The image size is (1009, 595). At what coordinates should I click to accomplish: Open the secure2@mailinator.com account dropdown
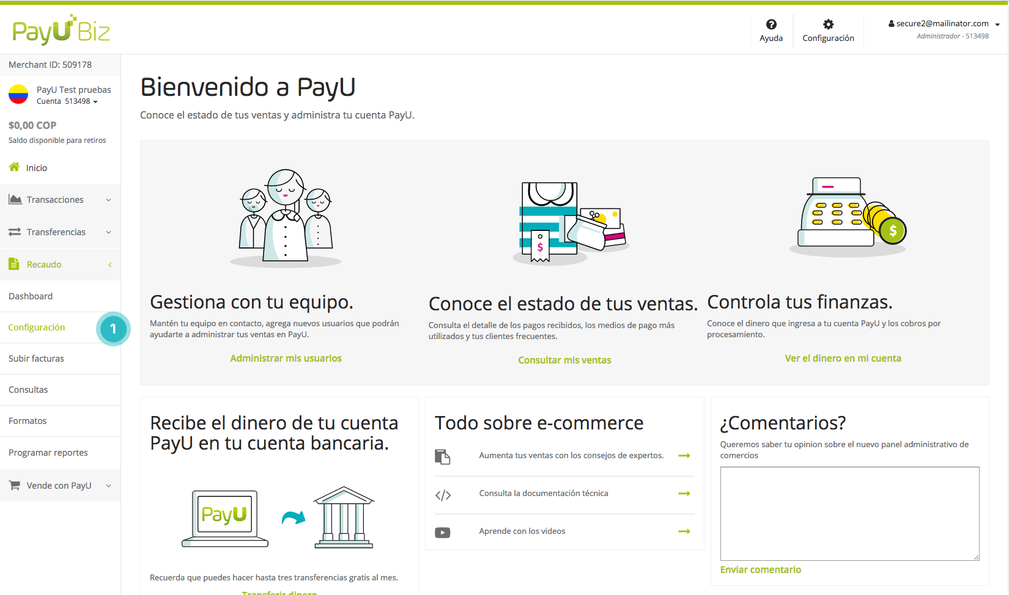pyautogui.click(x=942, y=23)
